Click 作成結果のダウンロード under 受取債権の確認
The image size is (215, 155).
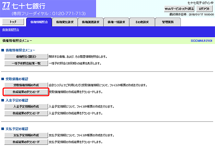tap(26, 92)
